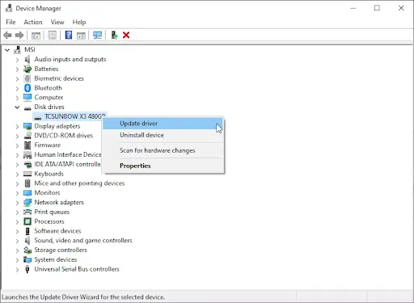
Task: Click the Back arrow toolbar icon
Action: pyautogui.click(x=7, y=35)
